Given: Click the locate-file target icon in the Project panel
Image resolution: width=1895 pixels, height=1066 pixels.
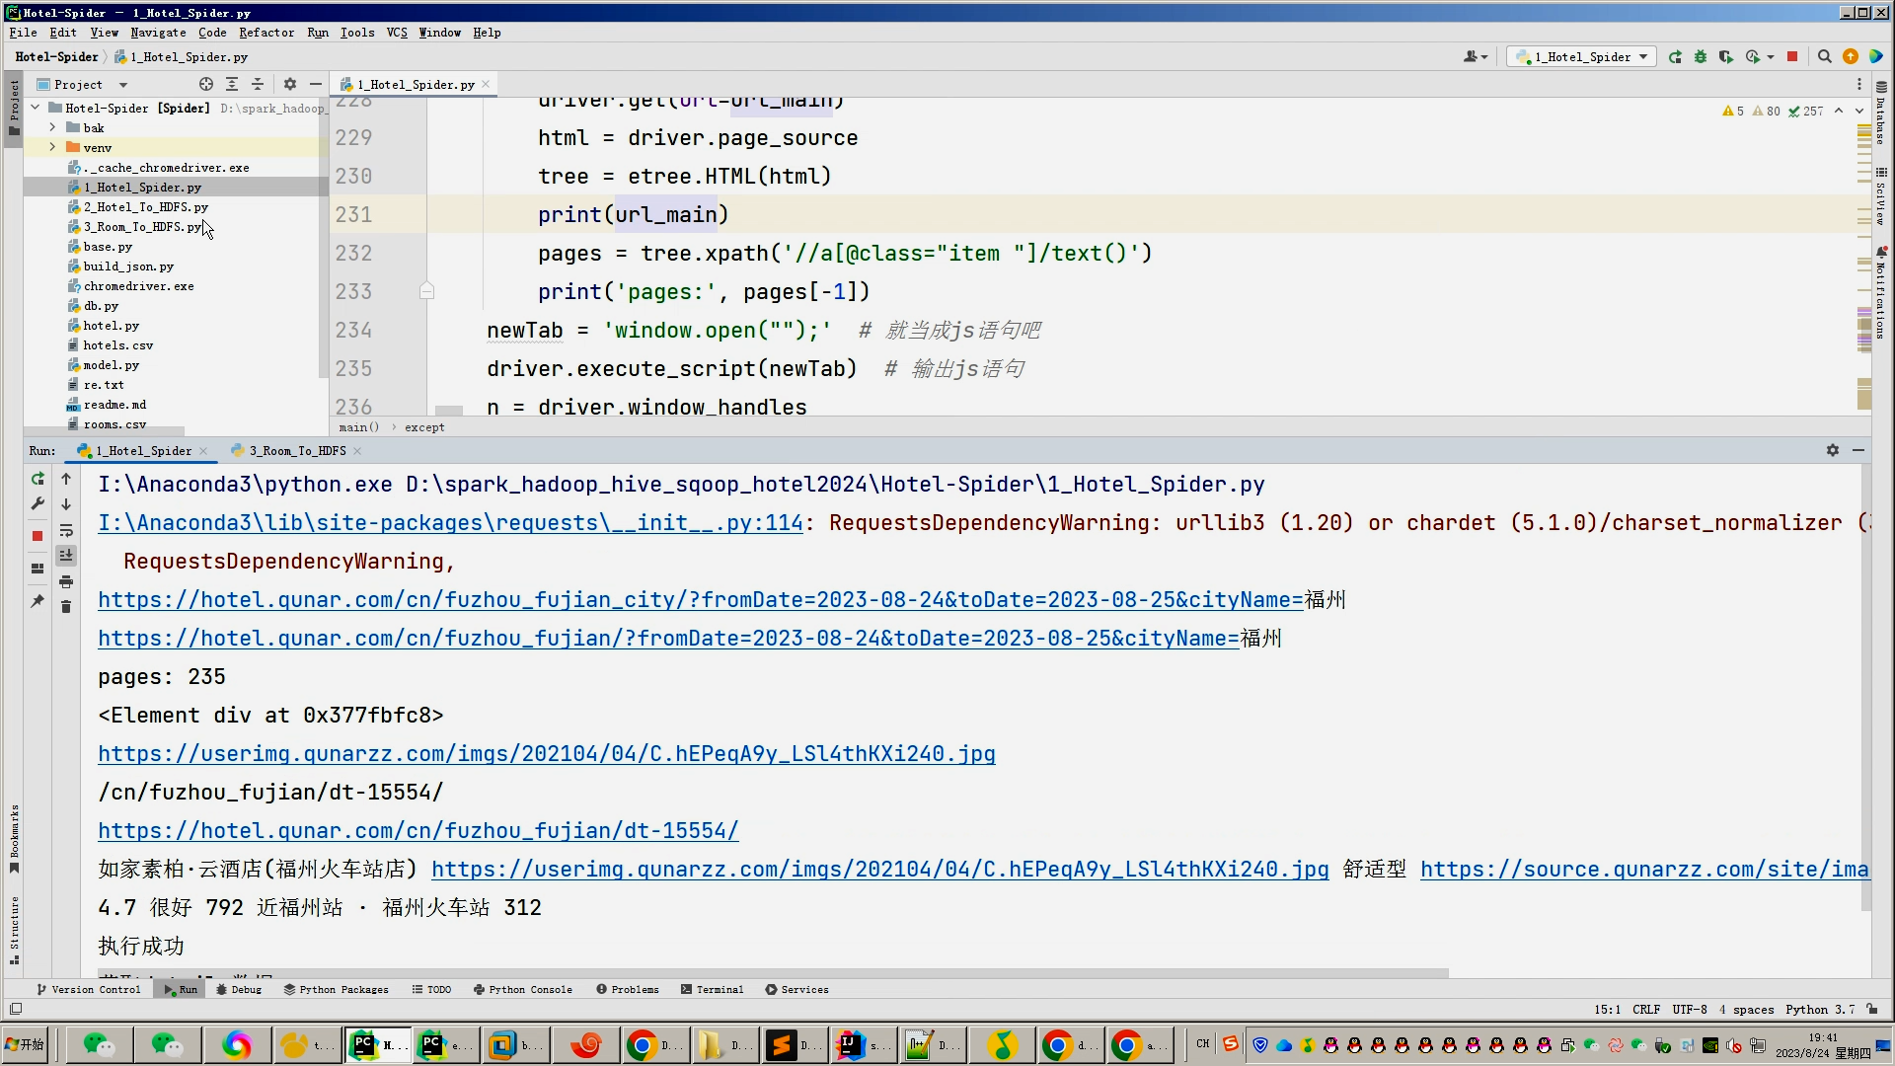Looking at the screenshot, I should point(205,85).
